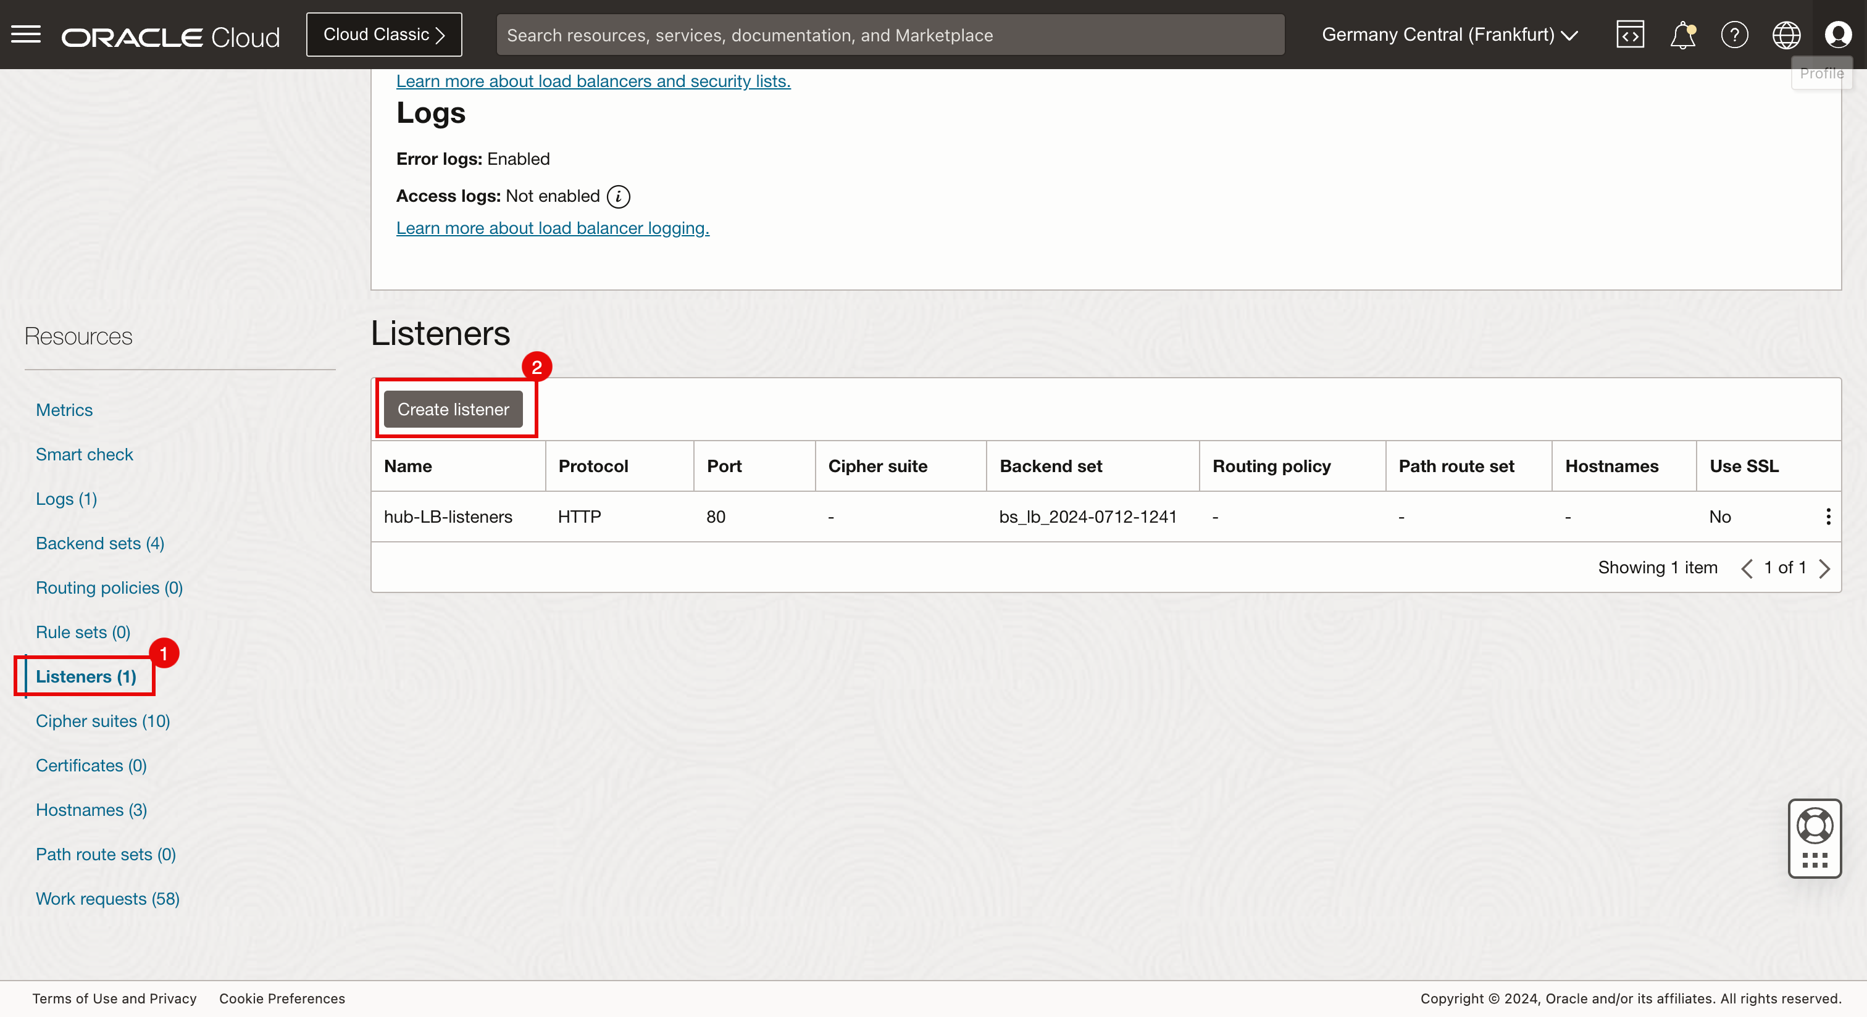
Task: Expand the Germany Central (Frankfurt) region dropdown
Action: (1450, 35)
